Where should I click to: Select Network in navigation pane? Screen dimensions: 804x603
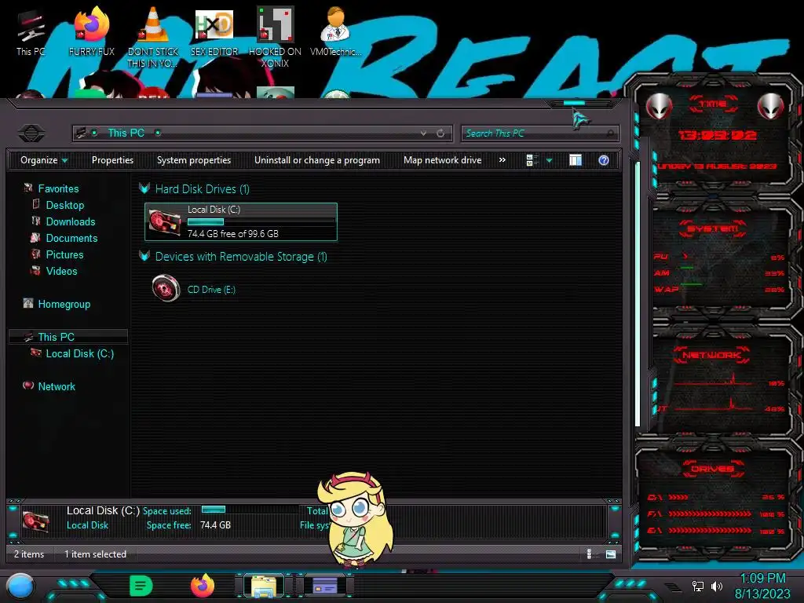[x=57, y=386]
